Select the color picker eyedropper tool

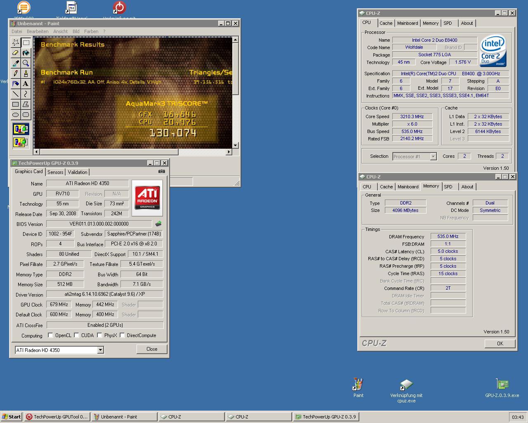pyautogui.click(x=15, y=63)
